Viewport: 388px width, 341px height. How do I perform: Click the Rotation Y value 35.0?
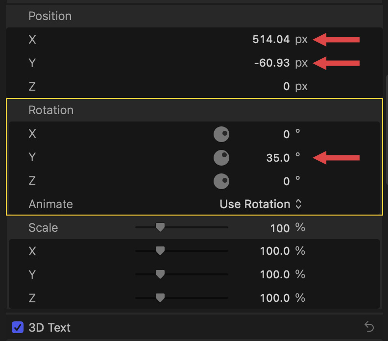tap(275, 157)
